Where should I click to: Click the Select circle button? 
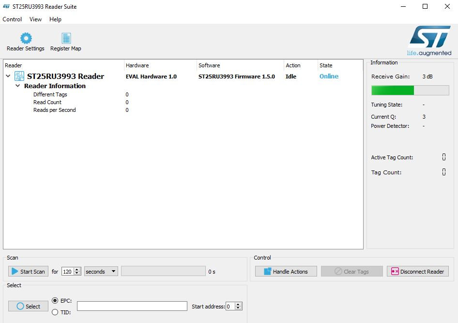[28, 306]
